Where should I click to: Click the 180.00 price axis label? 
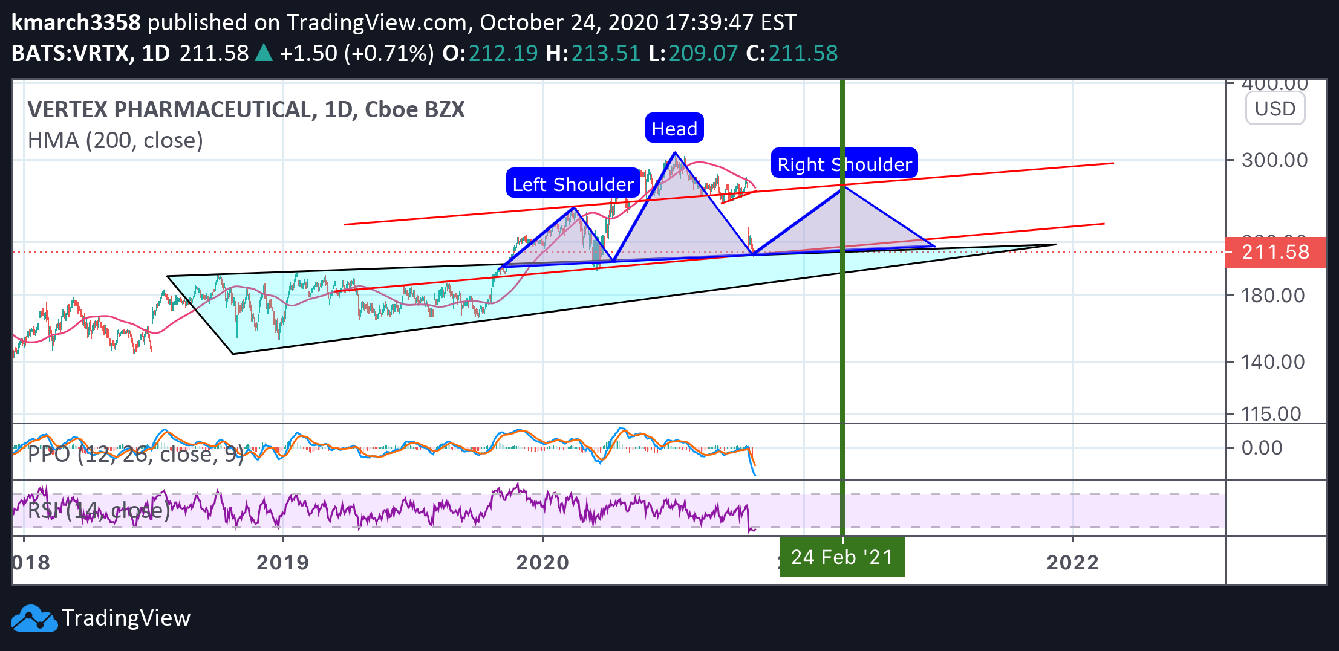tap(1273, 296)
